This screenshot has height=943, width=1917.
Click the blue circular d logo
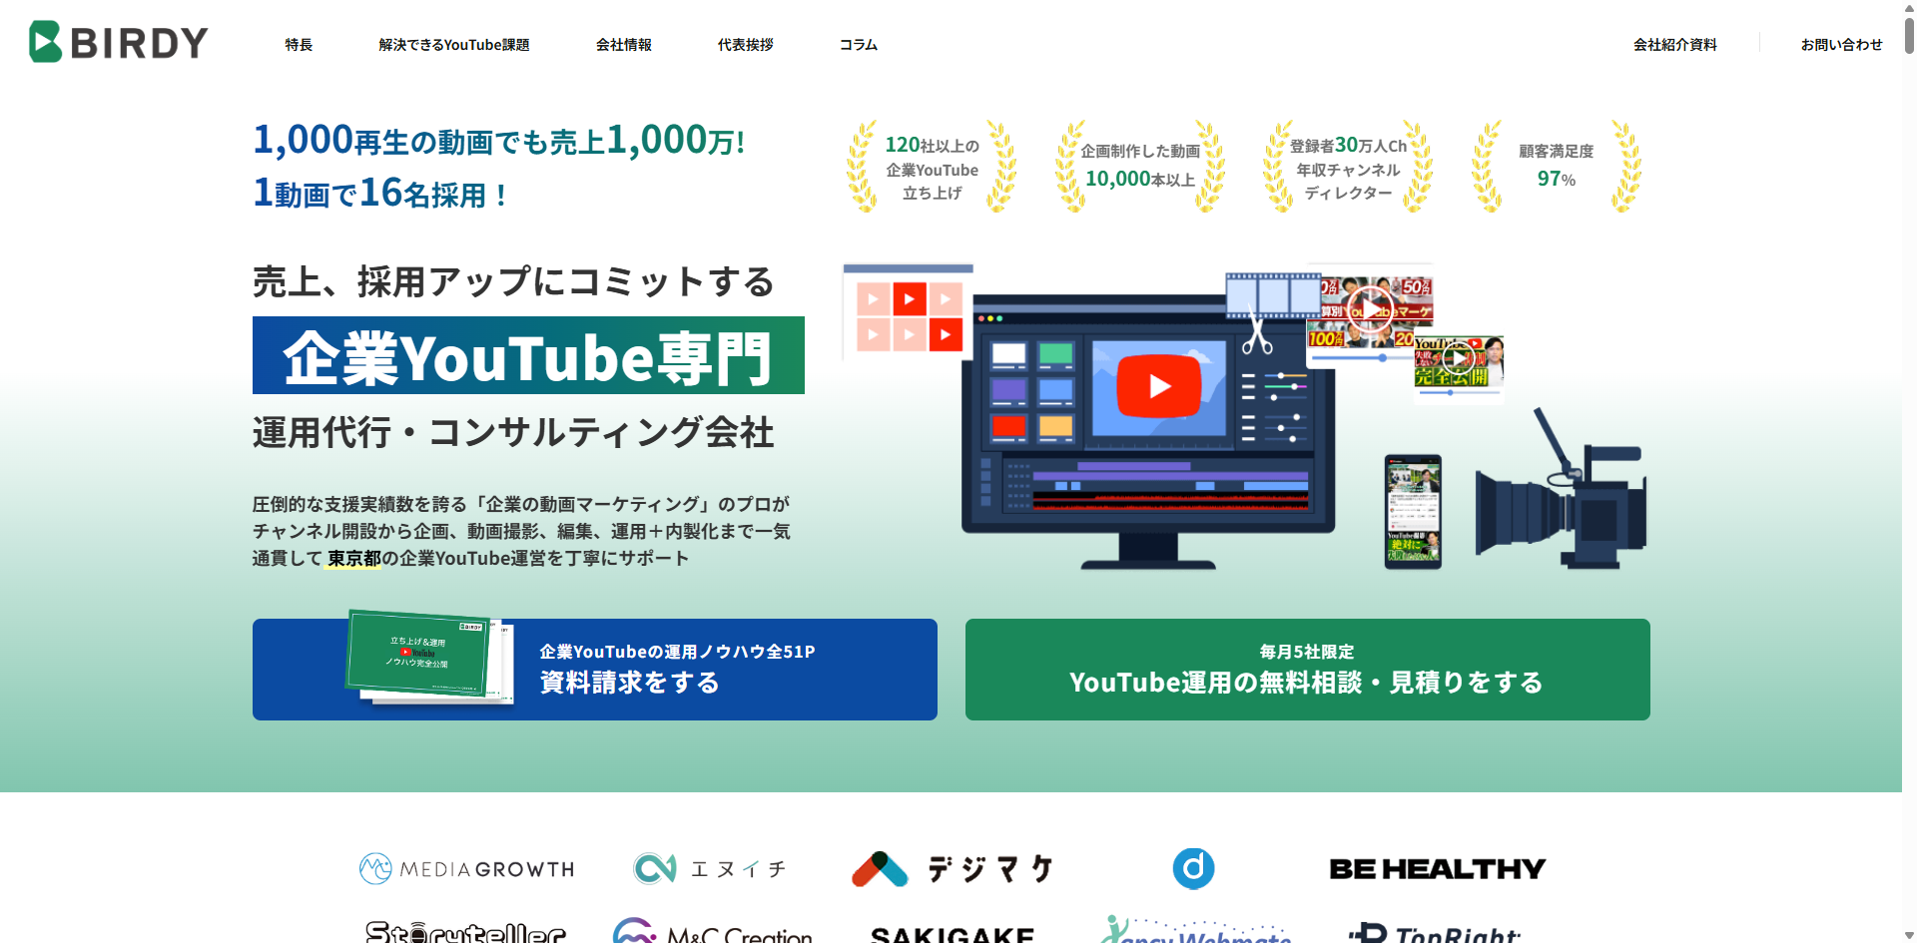coord(1193,869)
